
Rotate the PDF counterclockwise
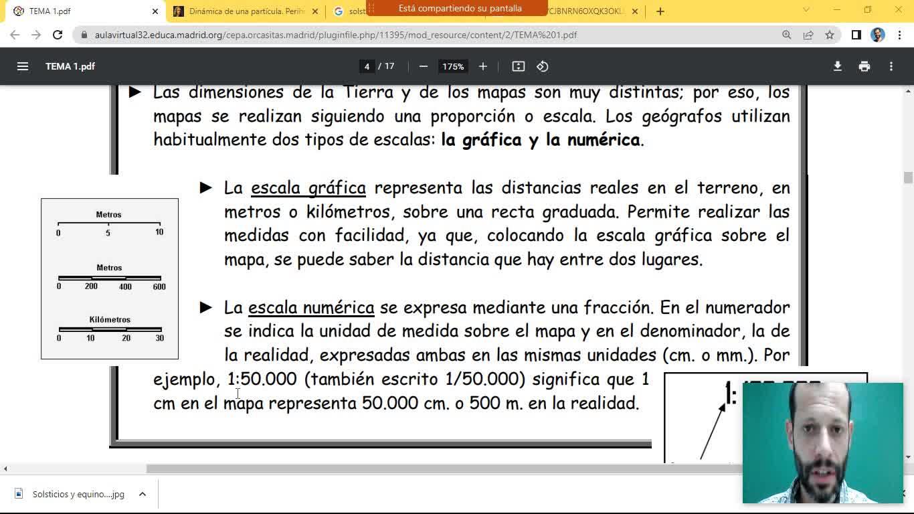[543, 66]
